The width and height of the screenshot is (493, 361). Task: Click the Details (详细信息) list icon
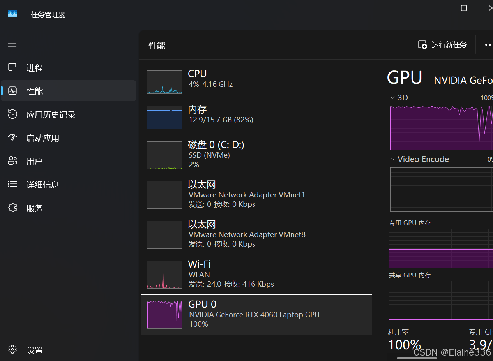pos(12,184)
